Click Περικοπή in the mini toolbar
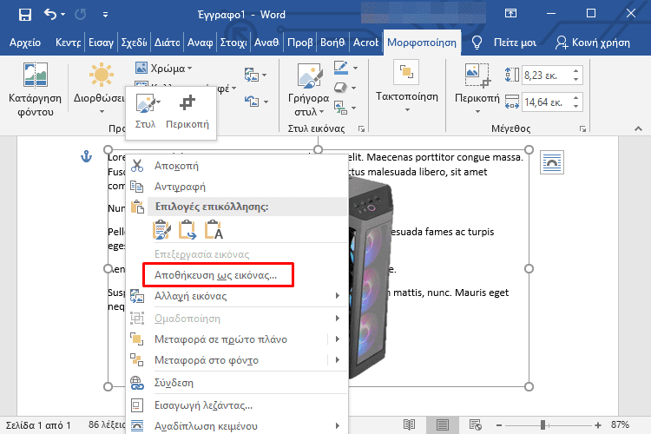651x434 pixels. [x=187, y=111]
